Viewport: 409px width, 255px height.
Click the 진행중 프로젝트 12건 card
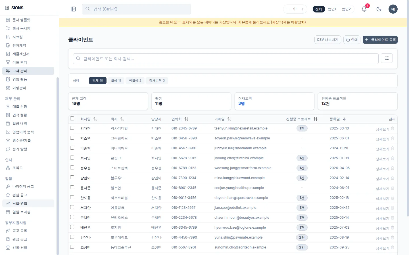358,101
